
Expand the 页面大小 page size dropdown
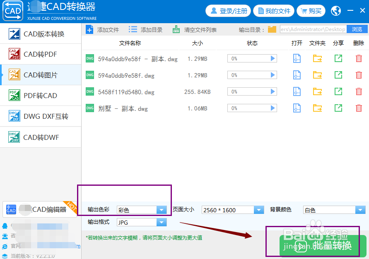(259, 210)
